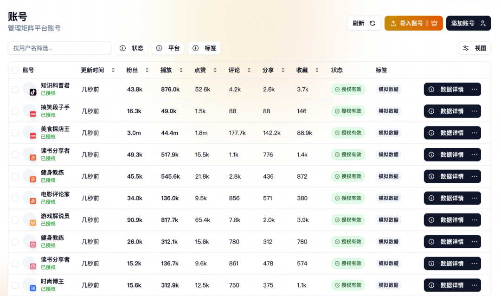Sort by 粉丝 column
The height and width of the screenshot is (296, 501).
point(137,70)
